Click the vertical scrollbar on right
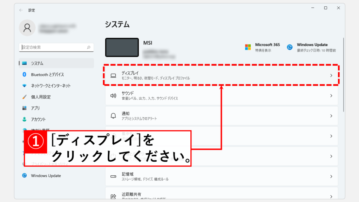Viewport: 359px width, 202px height. [x=344, y=75]
